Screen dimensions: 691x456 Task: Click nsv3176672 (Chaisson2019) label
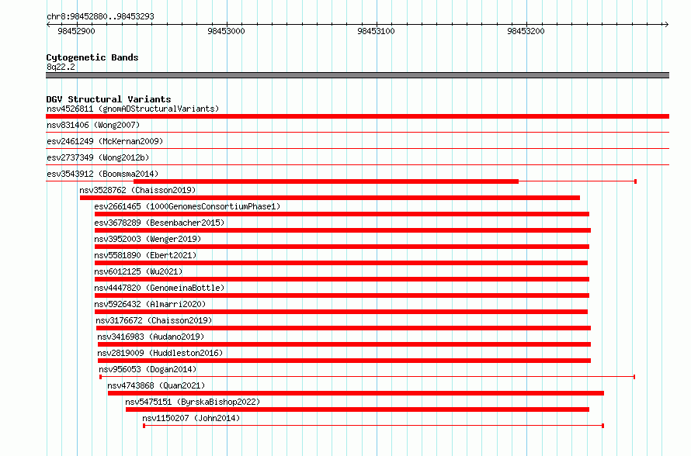[x=154, y=320]
